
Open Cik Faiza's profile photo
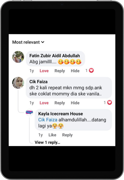(18, 83)
